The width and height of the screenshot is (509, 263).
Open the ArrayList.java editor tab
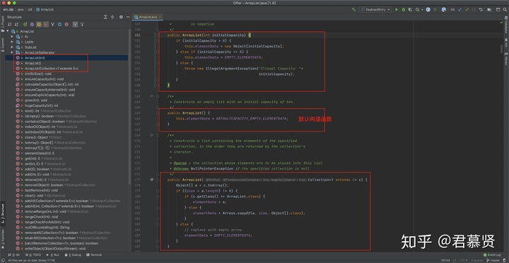(x=148, y=16)
